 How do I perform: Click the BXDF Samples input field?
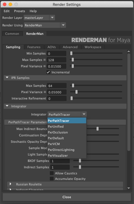[x=60, y=161]
